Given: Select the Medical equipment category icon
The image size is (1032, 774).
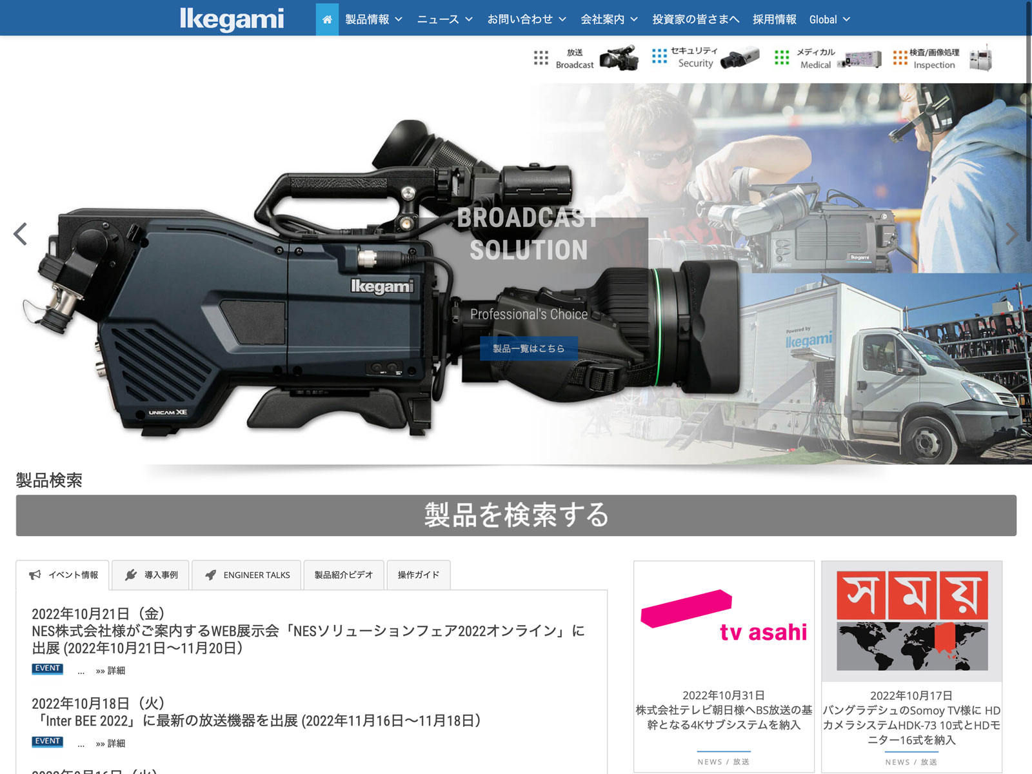Looking at the screenshot, I should pos(860,59).
